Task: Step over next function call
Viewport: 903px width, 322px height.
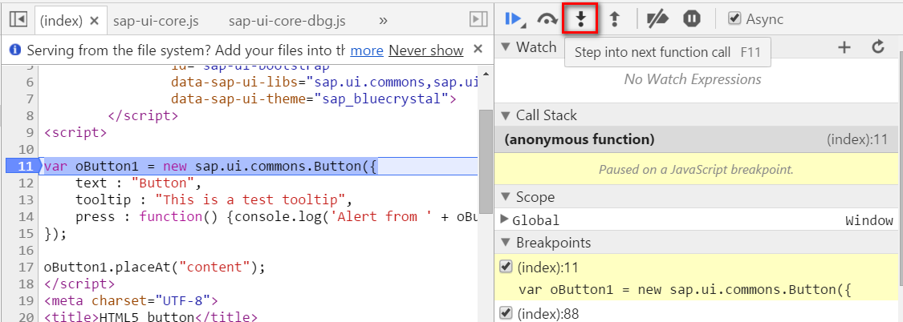Action: pyautogui.click(x=547, y=19)
